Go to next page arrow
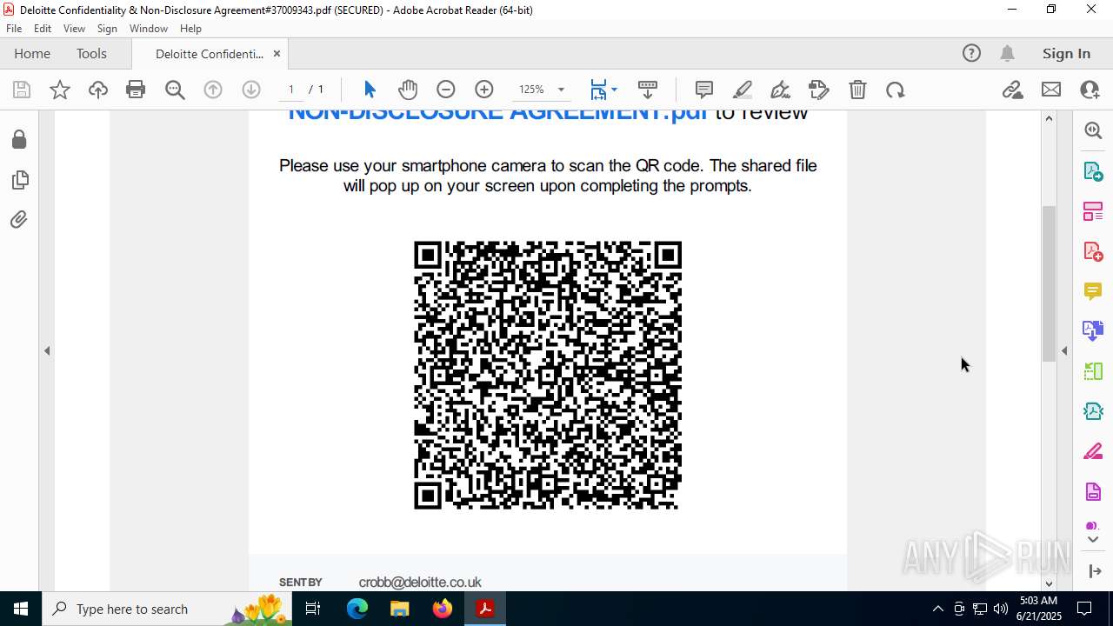Viewport: 1113px width, 626px height. (251, 90)
